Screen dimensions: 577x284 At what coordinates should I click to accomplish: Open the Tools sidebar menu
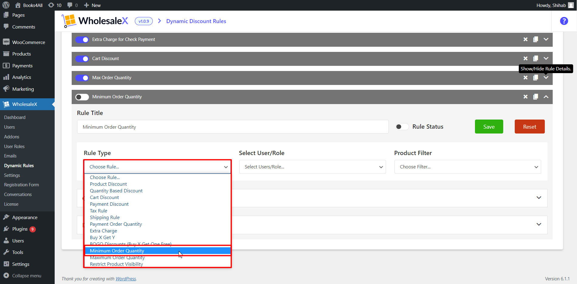click(x=27, y=252)
